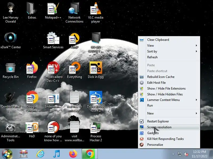Choose Refresh from the context menu
The width and height of the screenshot is (213, 159).
pyautogui.click(x=169, y=57)
